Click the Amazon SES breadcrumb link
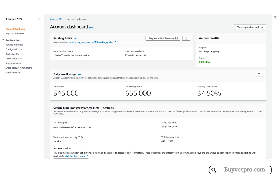Viewport: 277px width, 184px height. point(56,19)
